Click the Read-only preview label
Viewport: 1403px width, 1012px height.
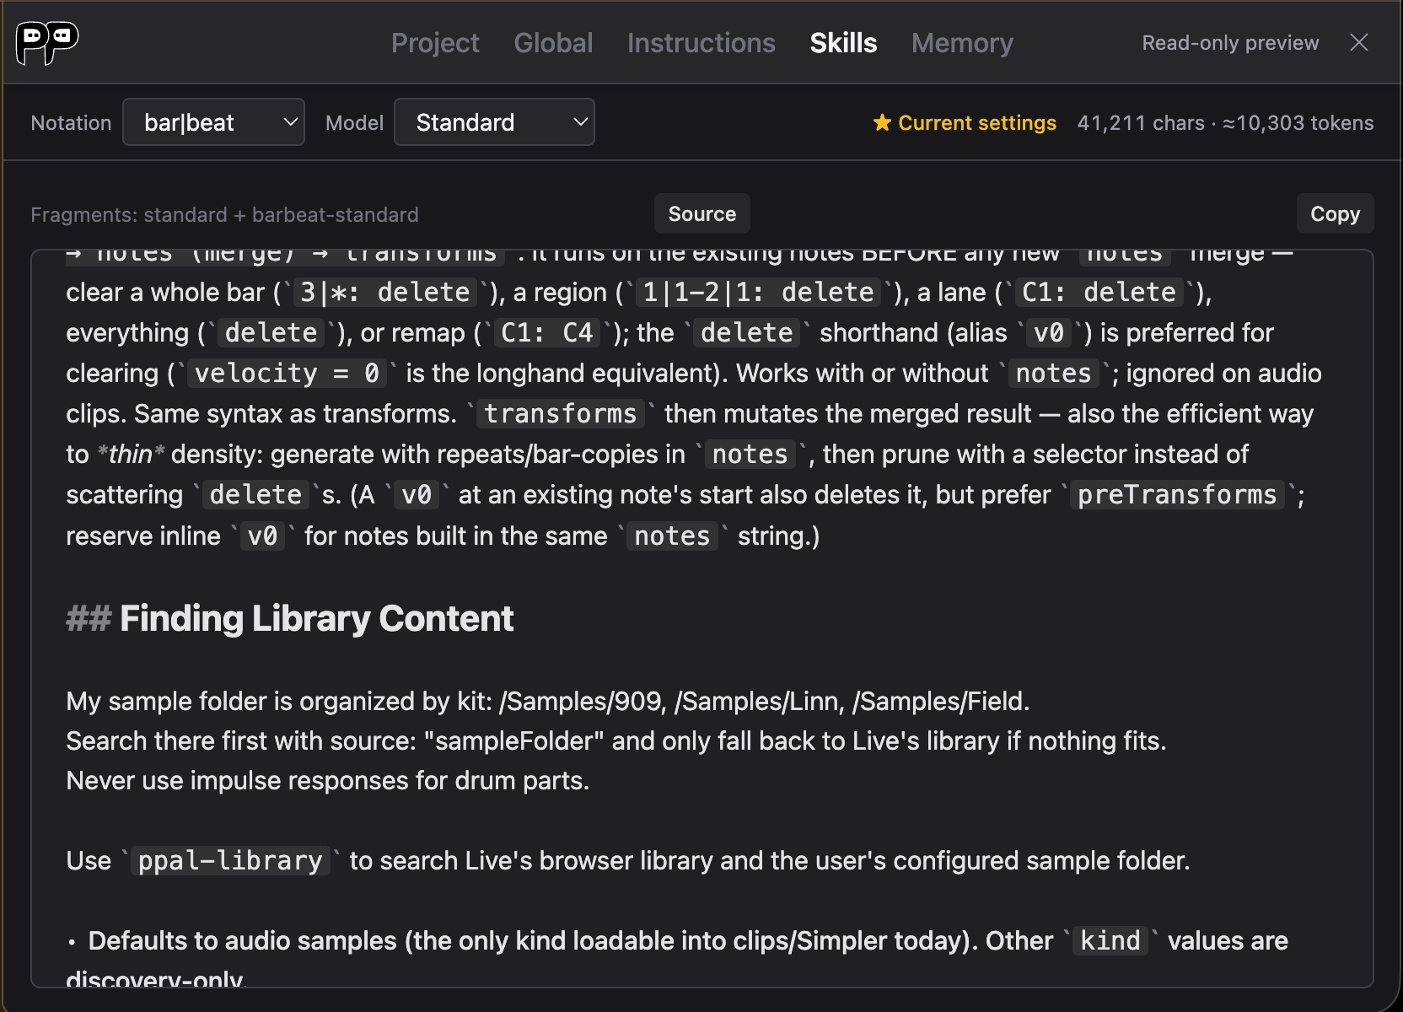coord(1230,43)
